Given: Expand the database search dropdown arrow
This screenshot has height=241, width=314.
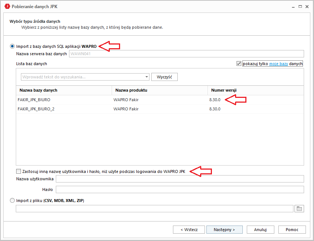Looking at the screenshot, I should pyautogui.click(x=147, y=77).
